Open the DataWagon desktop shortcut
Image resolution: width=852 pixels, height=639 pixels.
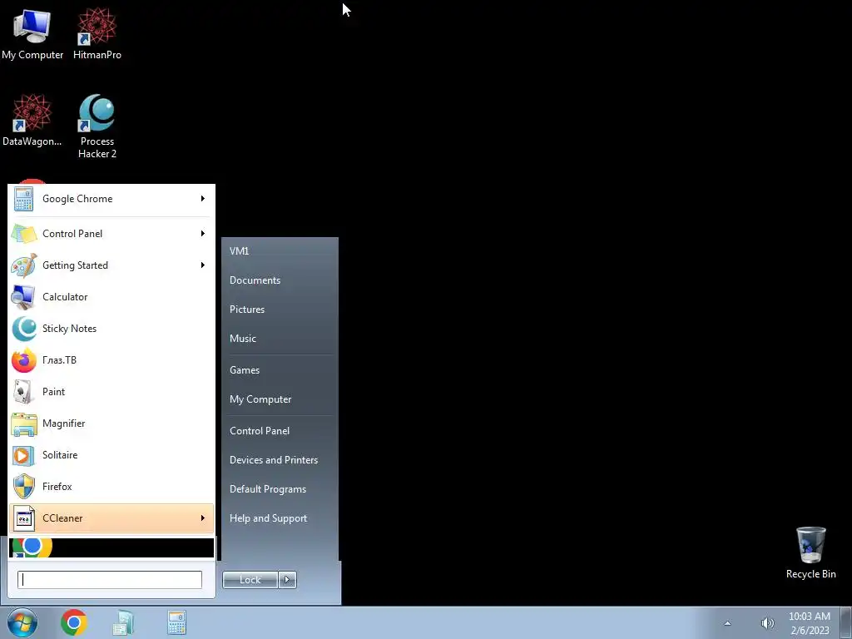pyautogui.click(x=32, y=120)
